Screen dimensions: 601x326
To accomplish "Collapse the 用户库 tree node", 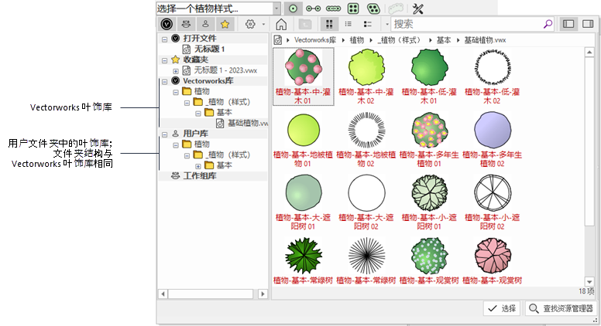I will pos(164,134).
